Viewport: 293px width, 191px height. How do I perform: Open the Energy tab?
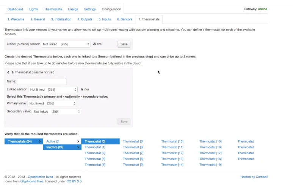coord(73,9)
